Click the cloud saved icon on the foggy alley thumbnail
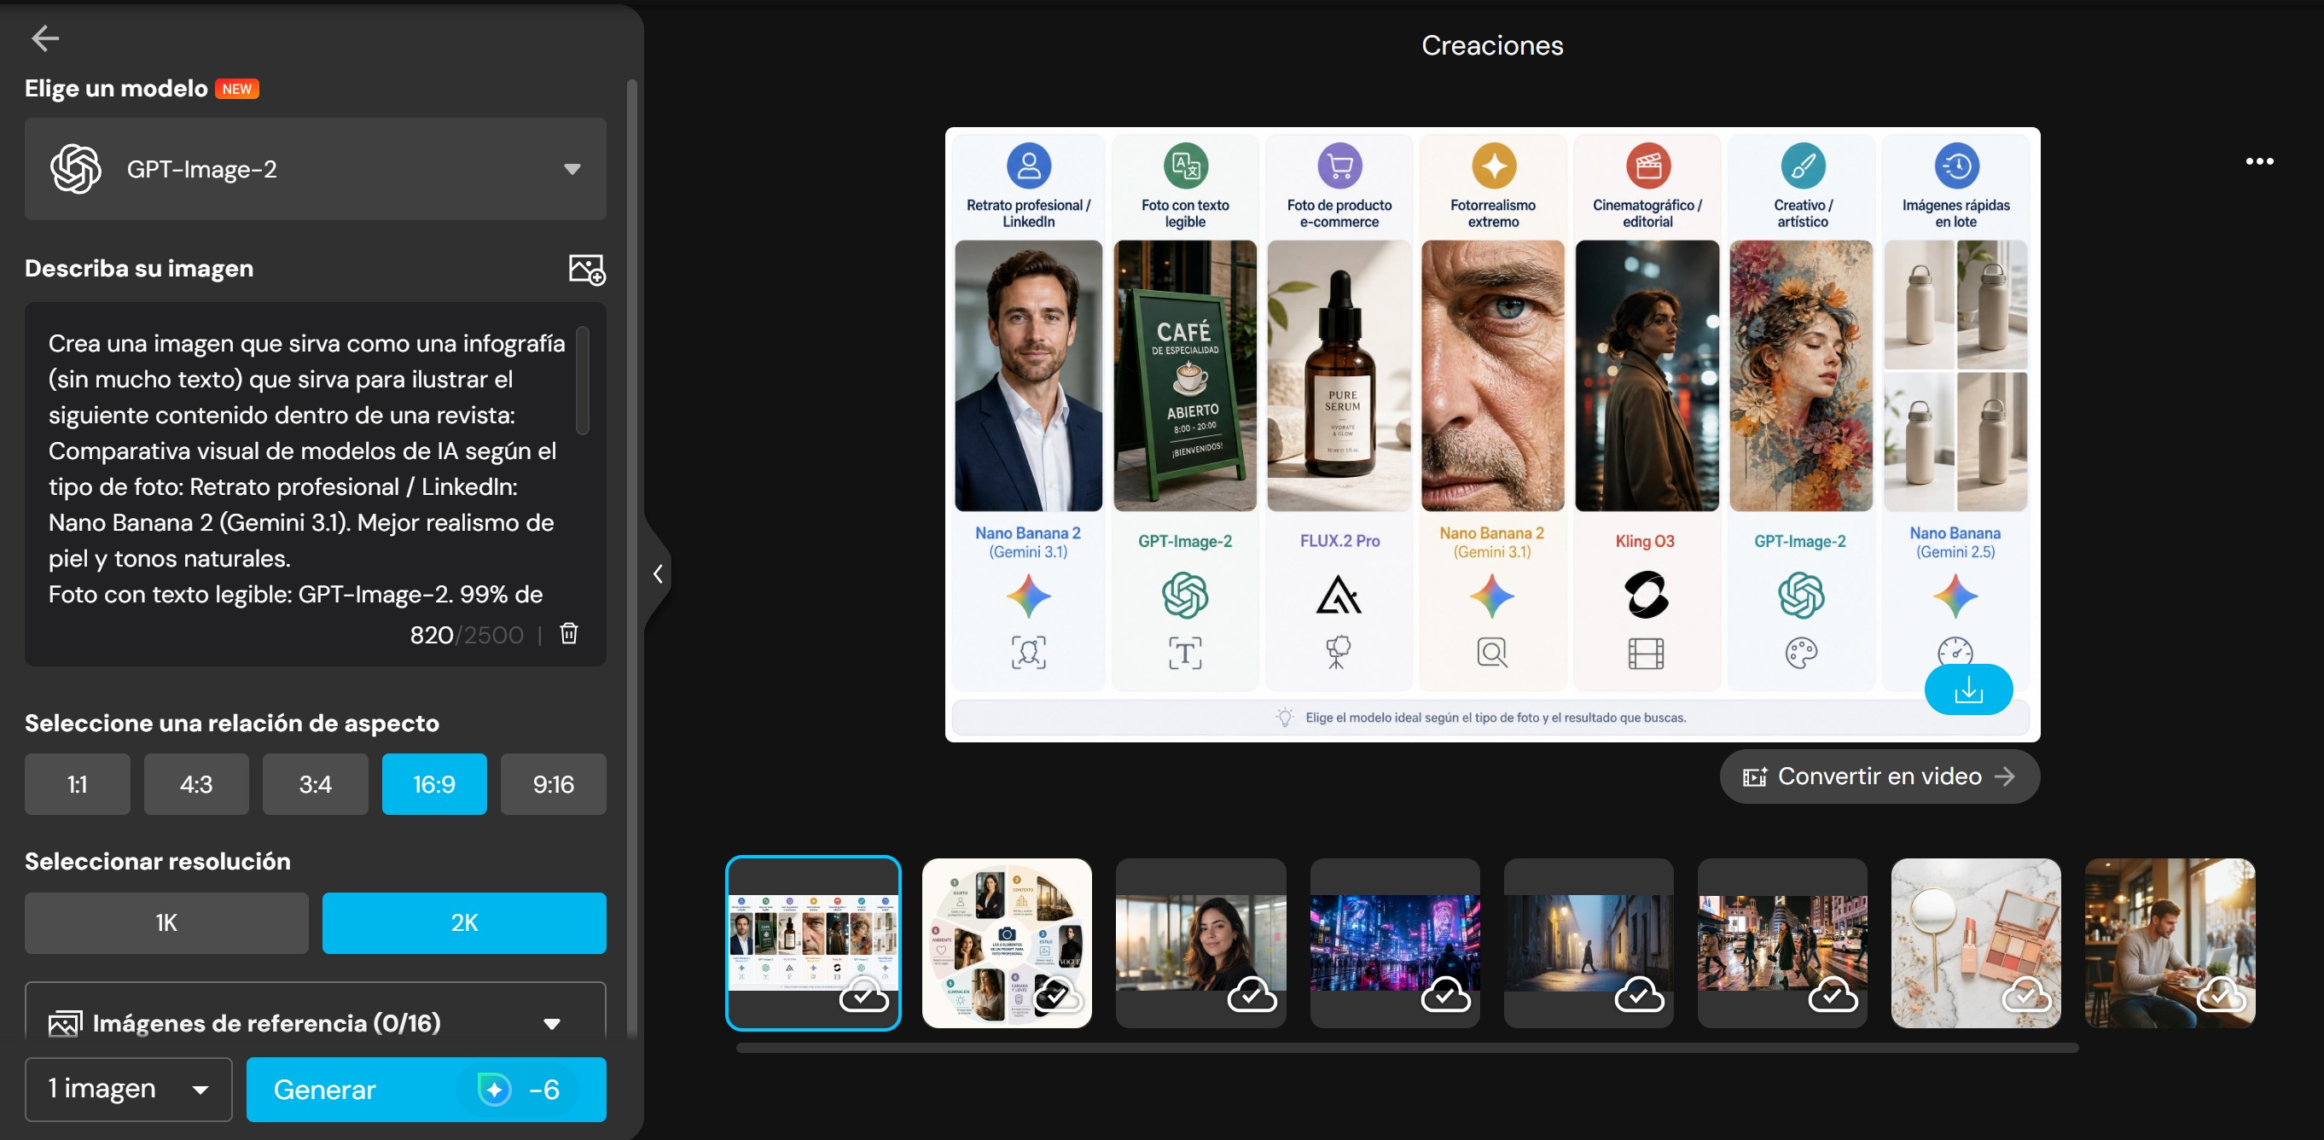 click(1639, 995)
